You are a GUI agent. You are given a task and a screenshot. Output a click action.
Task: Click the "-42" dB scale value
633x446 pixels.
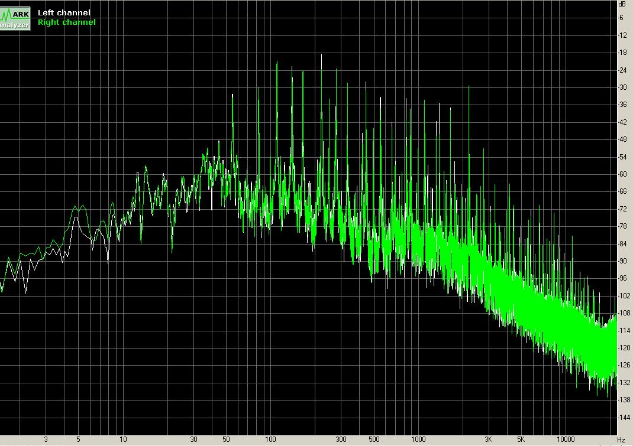(x=622, y=122)
